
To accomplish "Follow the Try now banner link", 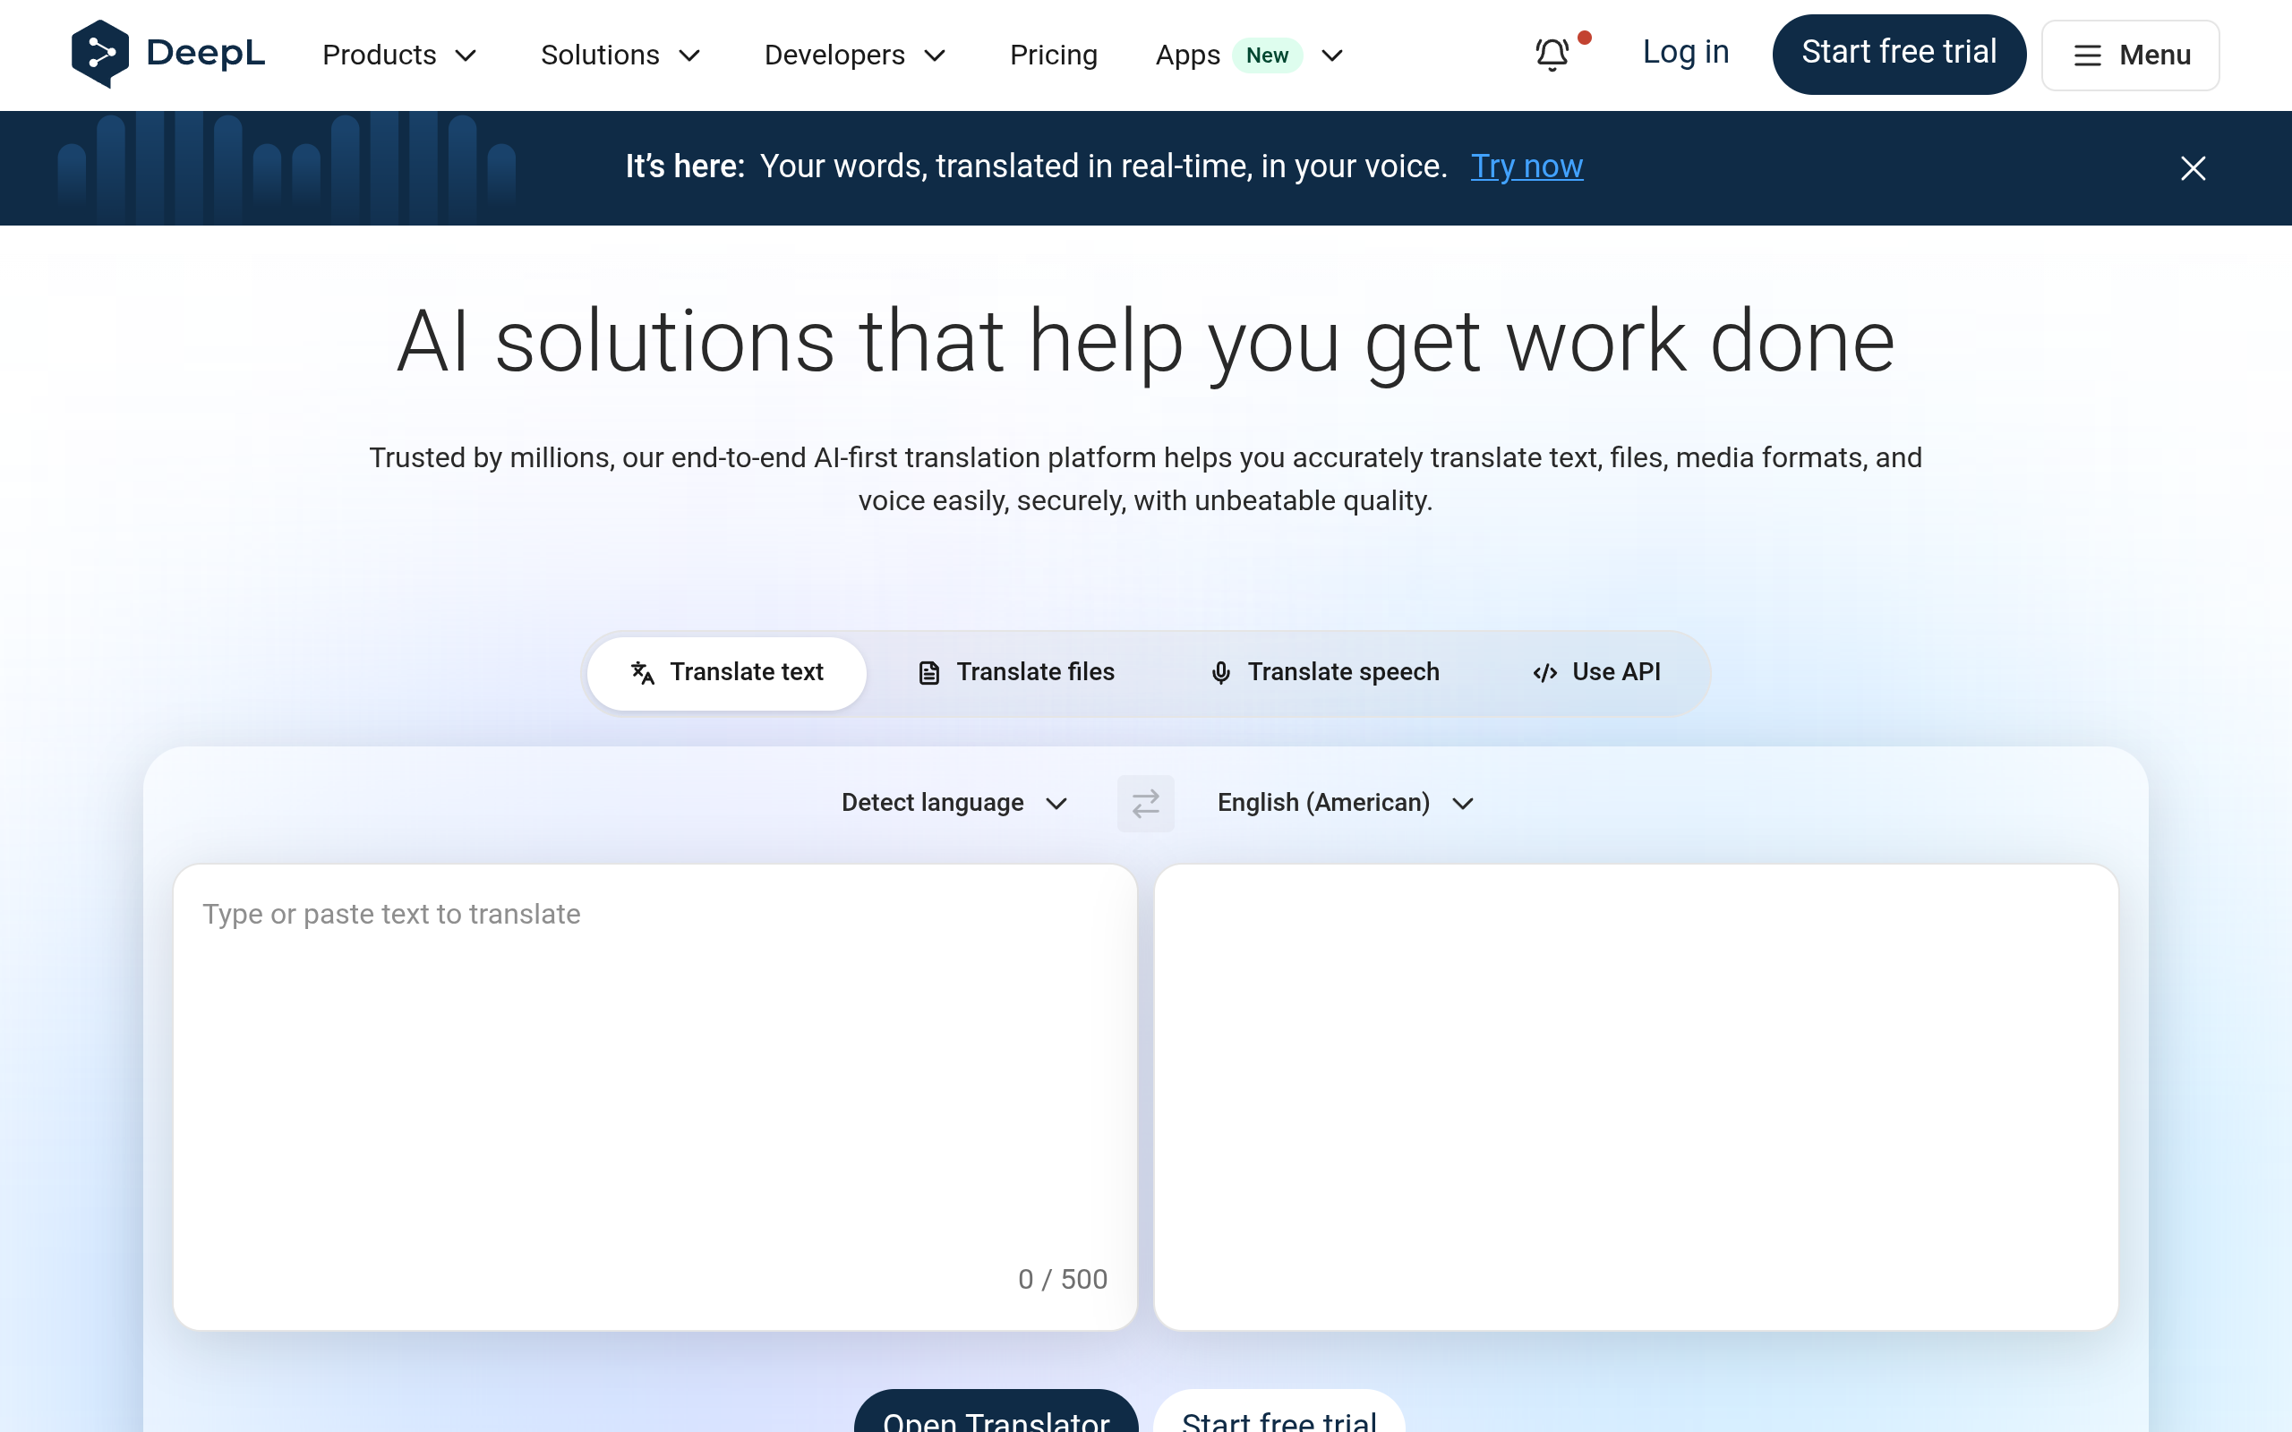I will pos(1526,166).
